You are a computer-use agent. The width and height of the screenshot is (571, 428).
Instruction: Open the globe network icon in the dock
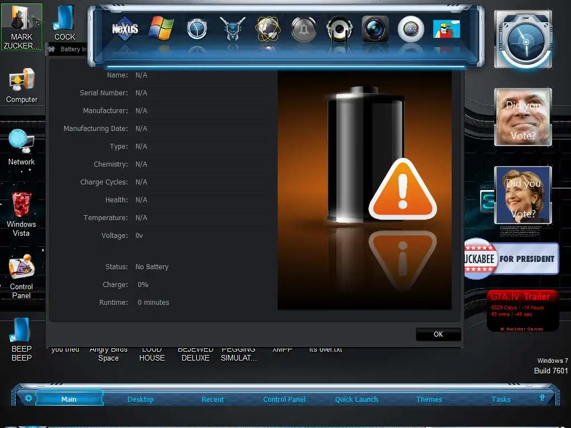(x=268, y=29)
